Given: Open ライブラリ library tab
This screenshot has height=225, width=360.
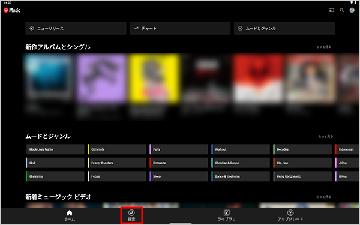Looking at the screenshot, I should (x=227, y=215).
